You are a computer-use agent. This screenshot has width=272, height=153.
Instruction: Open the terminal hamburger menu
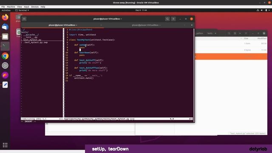173,19
